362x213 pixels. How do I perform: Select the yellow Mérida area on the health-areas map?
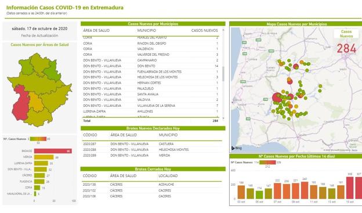click(x=36, y=103)
